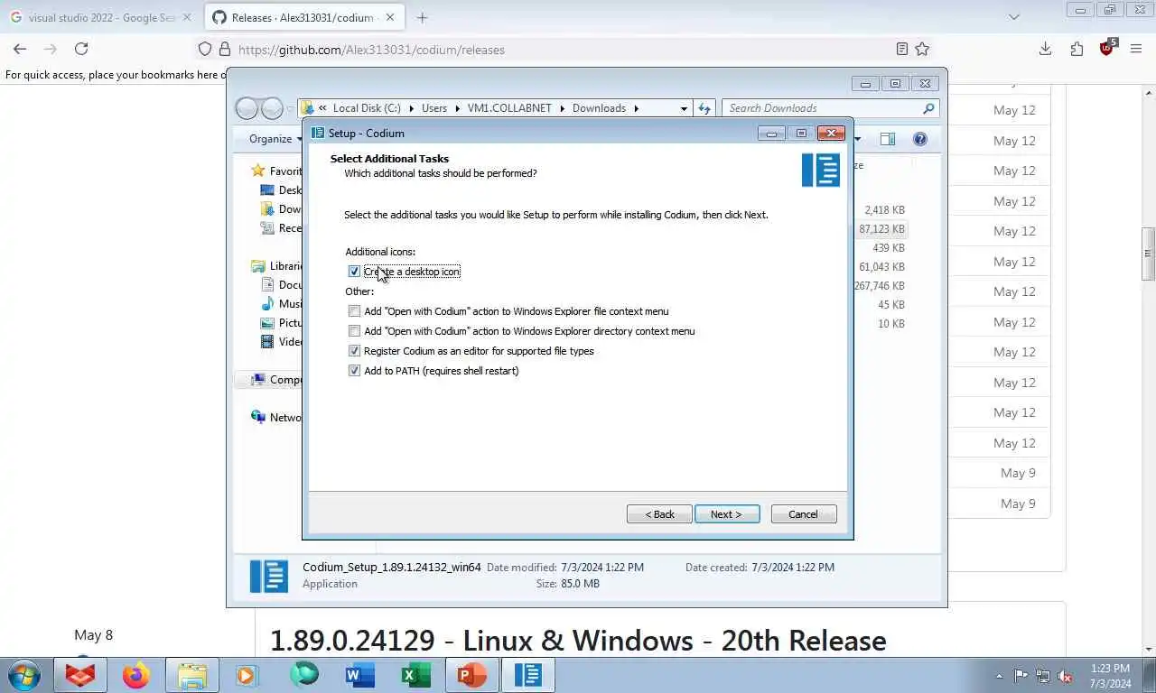This screenshot has height=693, width=1156.
Task: Select the 87,123 KB file row
Action: [881, 229]
